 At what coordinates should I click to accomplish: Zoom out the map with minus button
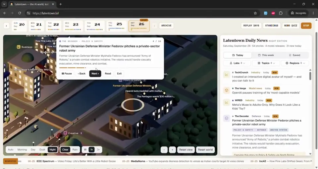(164, 150)
